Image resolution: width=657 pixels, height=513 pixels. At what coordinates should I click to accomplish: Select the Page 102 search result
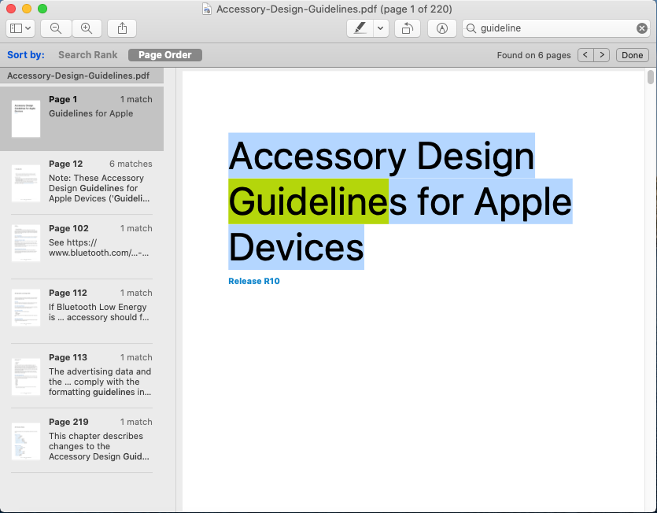[x=82, y=247]
